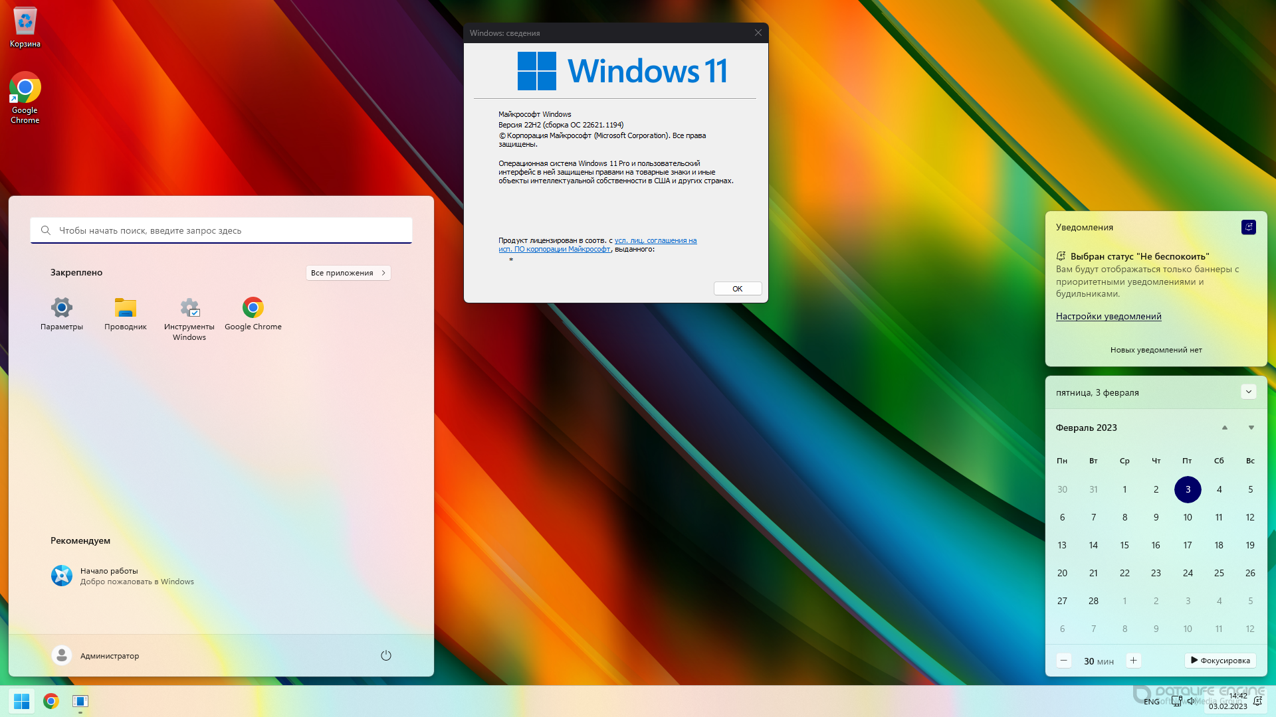The height and width of the screenshot is (717, 1276).
Task: Type in the Start menu search box
Action: [x=221, y=230]
